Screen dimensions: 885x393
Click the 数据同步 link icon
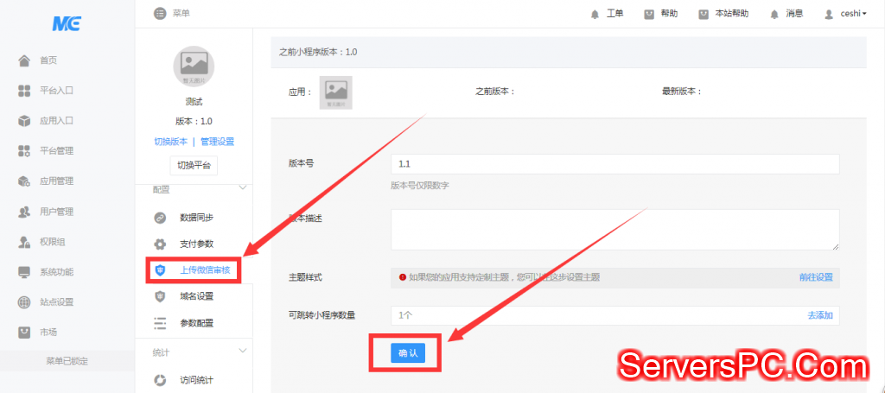pyautogui.click(x=160, y=219)
